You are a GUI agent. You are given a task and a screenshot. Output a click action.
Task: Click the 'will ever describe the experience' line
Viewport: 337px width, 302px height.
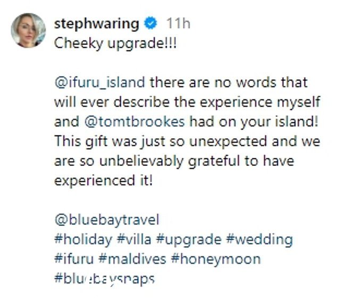coord(188,102)
